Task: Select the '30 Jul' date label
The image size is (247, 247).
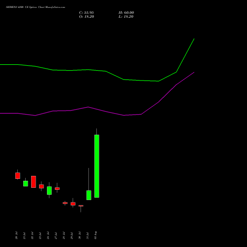Action: click(x=80, y=236)
